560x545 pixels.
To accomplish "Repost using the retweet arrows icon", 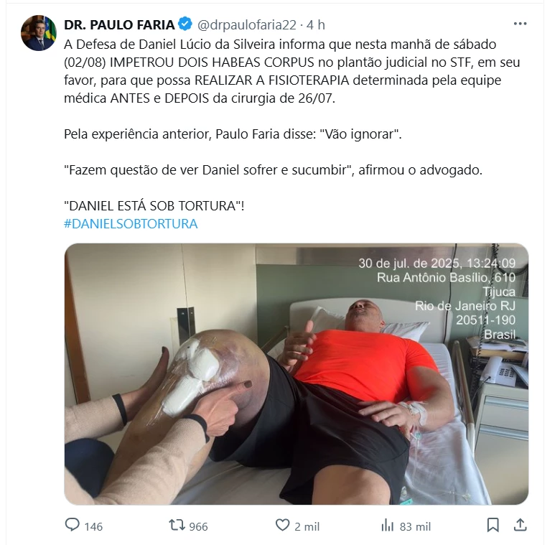I will (x=177, y=525).
